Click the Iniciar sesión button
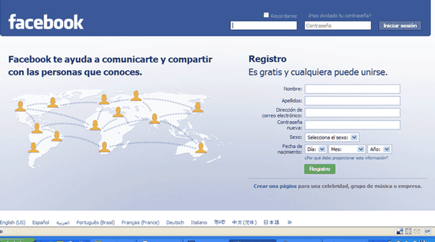Screen dimensions: 435x242 coord(400,26)
